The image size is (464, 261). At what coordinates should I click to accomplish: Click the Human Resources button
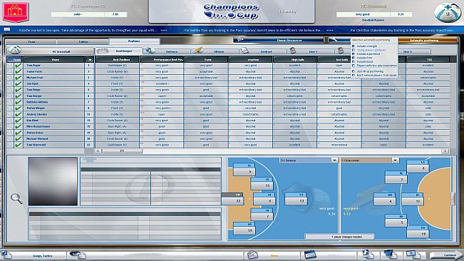coord(279,40)
